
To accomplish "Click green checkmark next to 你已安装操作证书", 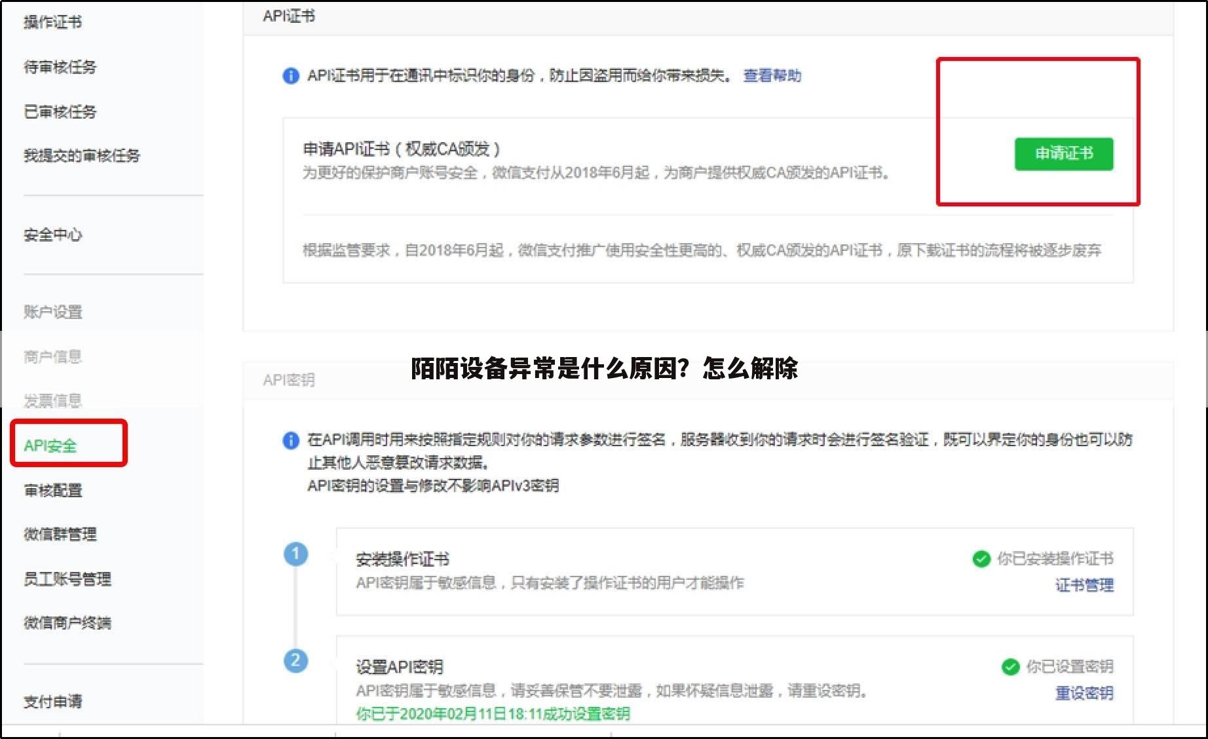I will 981,559.
